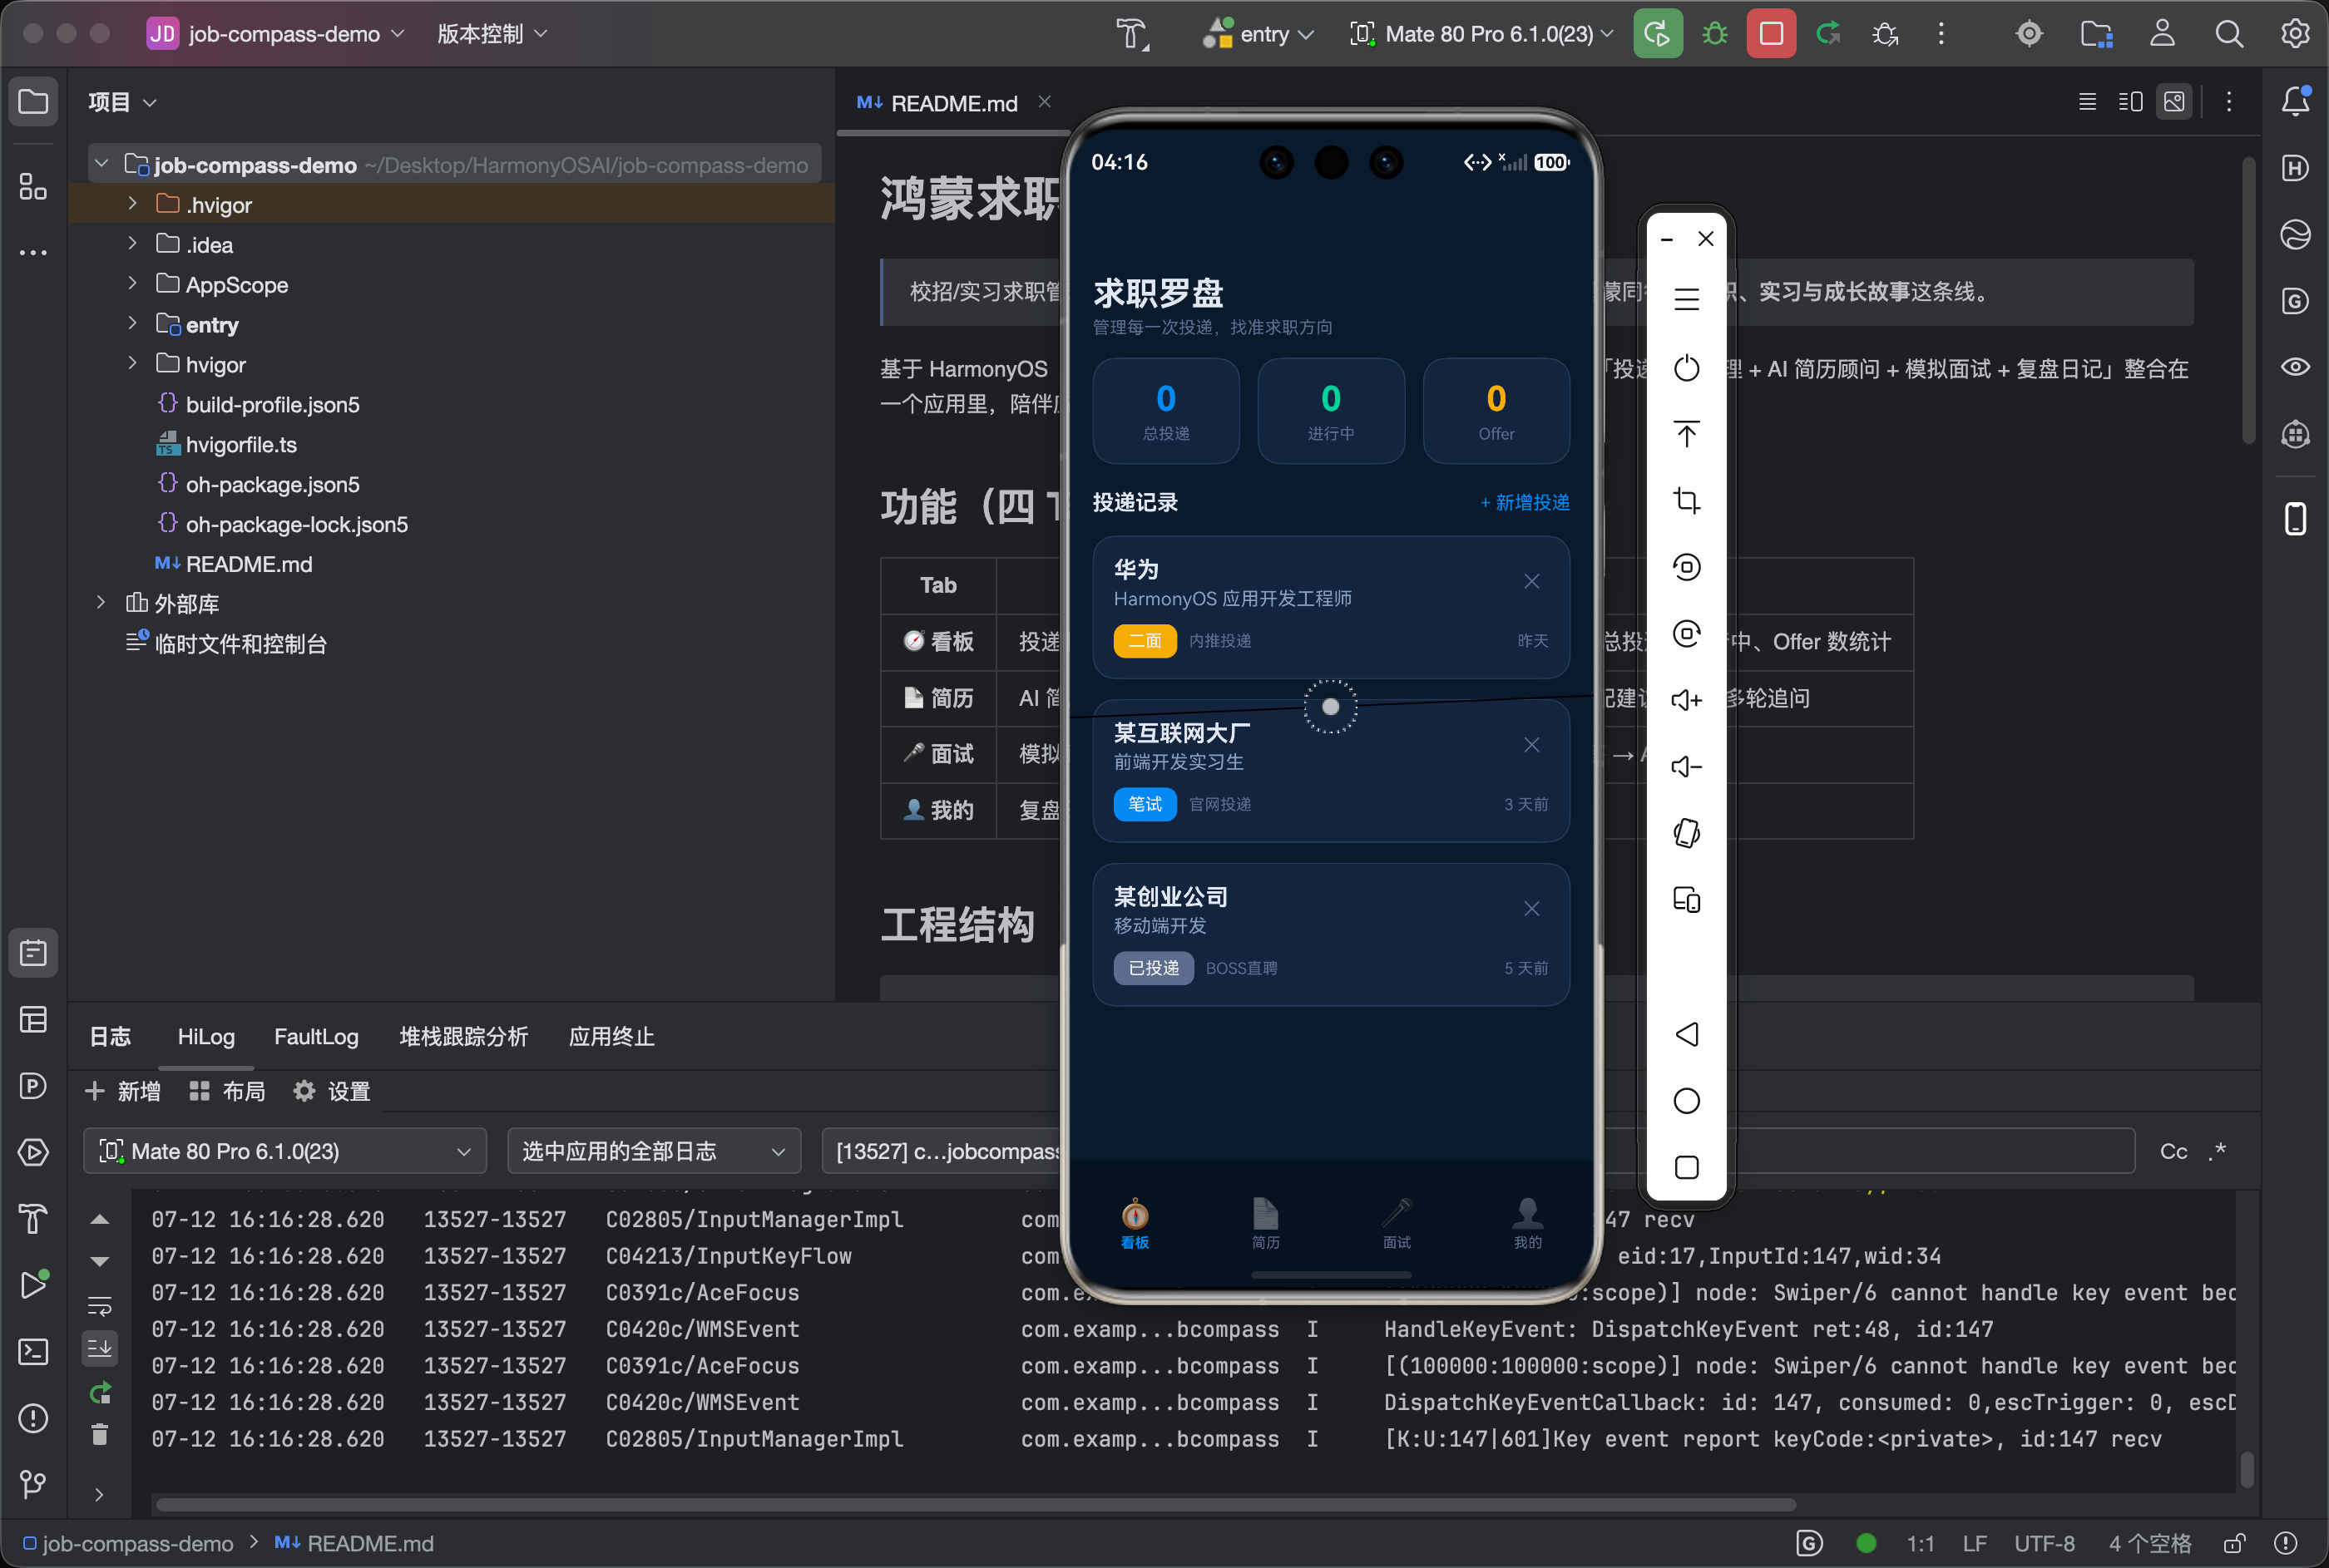
Task: Switch to the FaultLog tab
Action: point(316,1037)
